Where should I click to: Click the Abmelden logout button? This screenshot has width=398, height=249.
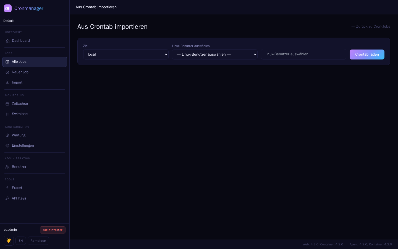[x=38, y=241]
